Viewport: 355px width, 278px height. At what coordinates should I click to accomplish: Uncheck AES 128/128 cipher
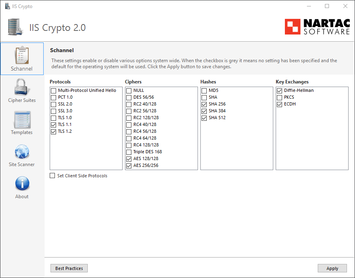click(129, 159)
